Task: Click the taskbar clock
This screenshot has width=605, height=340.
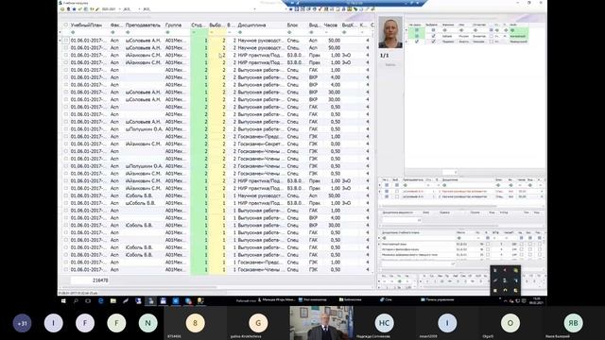Action: click(x=537, y=300)
